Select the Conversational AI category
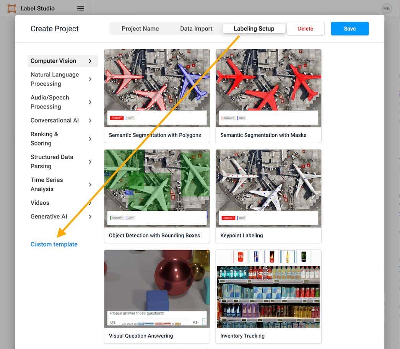 (55, 121)
